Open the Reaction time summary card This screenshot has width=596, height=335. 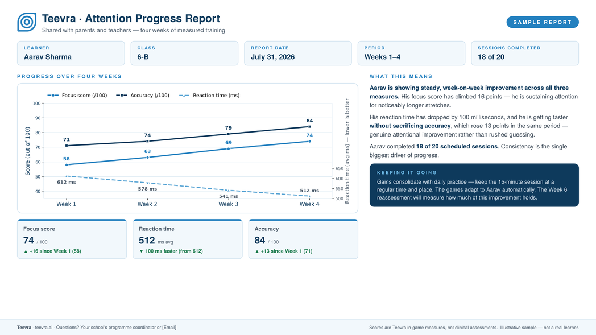pyautogui.click(x=188, y=239)
